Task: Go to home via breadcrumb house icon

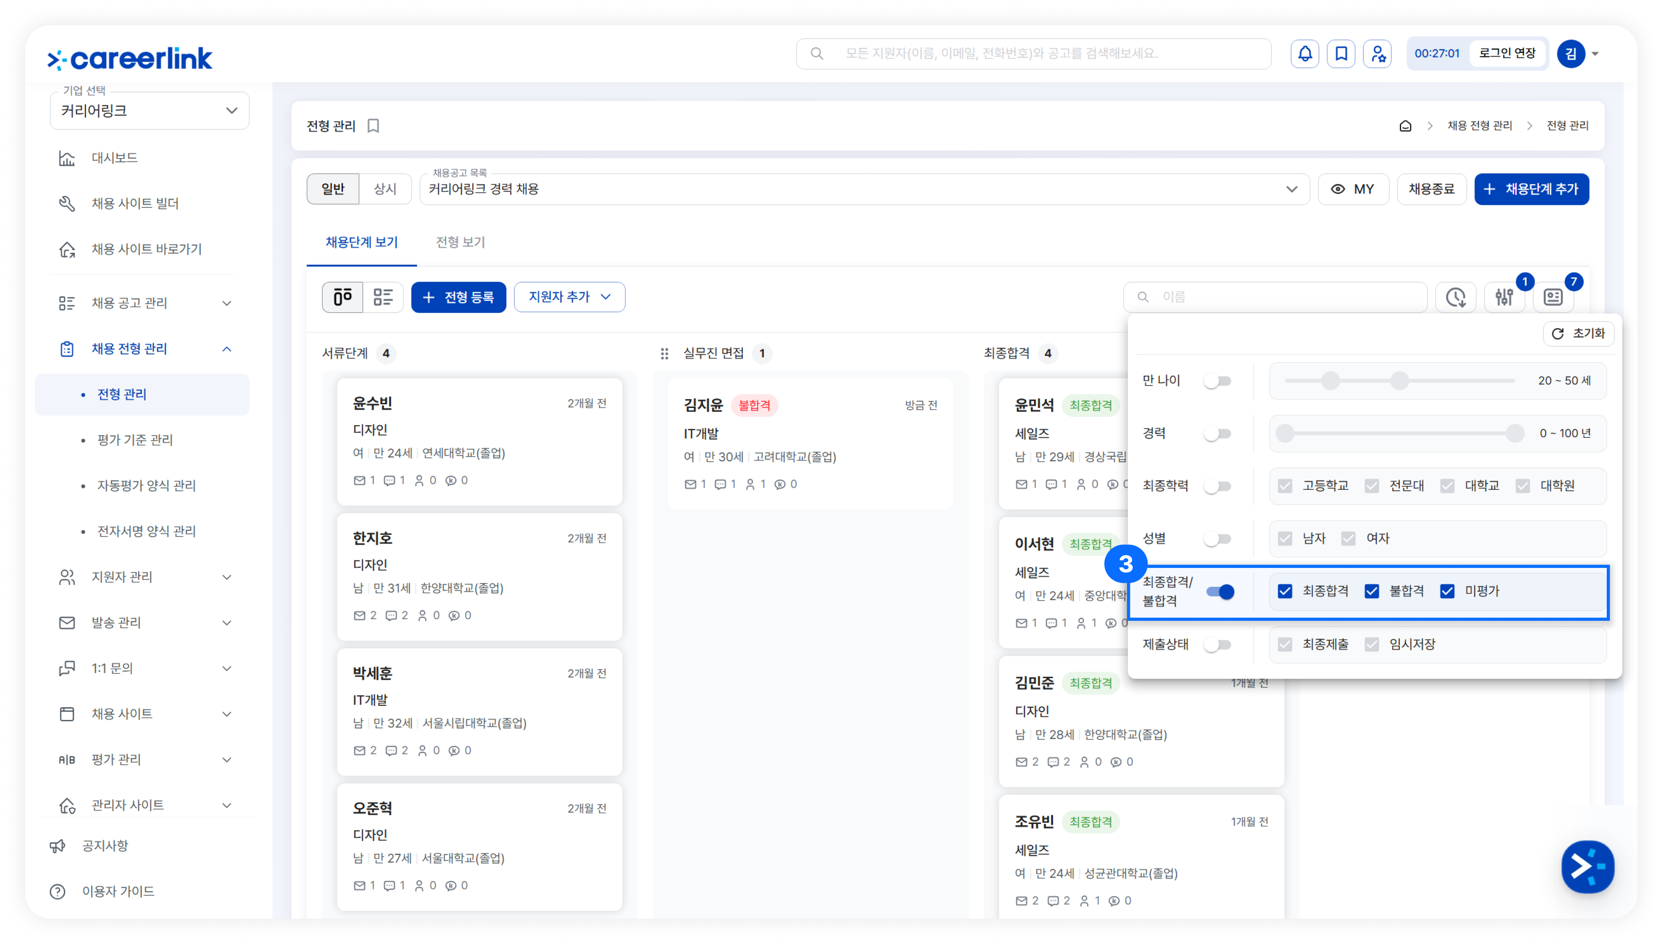Action: 1405,126
